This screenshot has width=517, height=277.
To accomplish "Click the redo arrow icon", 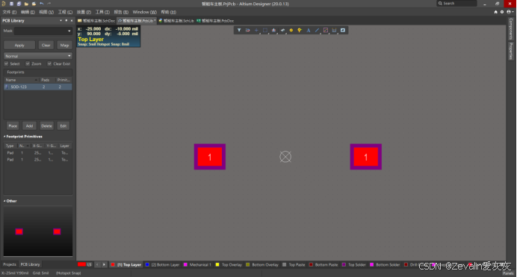I will (49, 4).
